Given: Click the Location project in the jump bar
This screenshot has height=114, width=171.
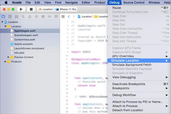Looking at the screenshot, I should 85,16.
